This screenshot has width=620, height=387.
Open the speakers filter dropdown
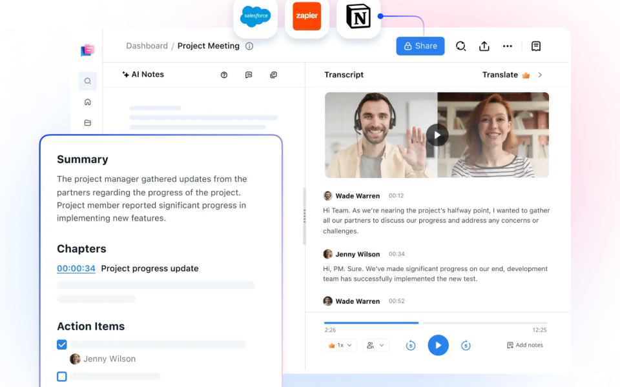[376, 345]
